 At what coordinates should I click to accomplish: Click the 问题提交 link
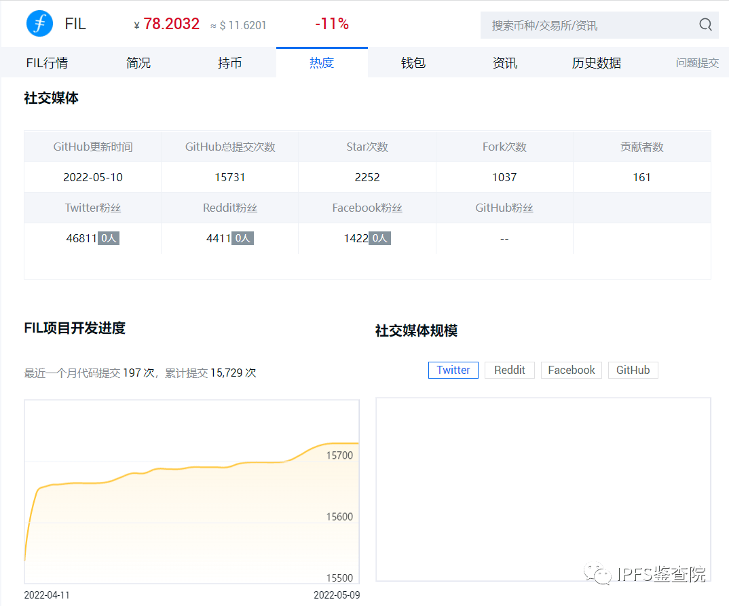click(x=698, y=62)
